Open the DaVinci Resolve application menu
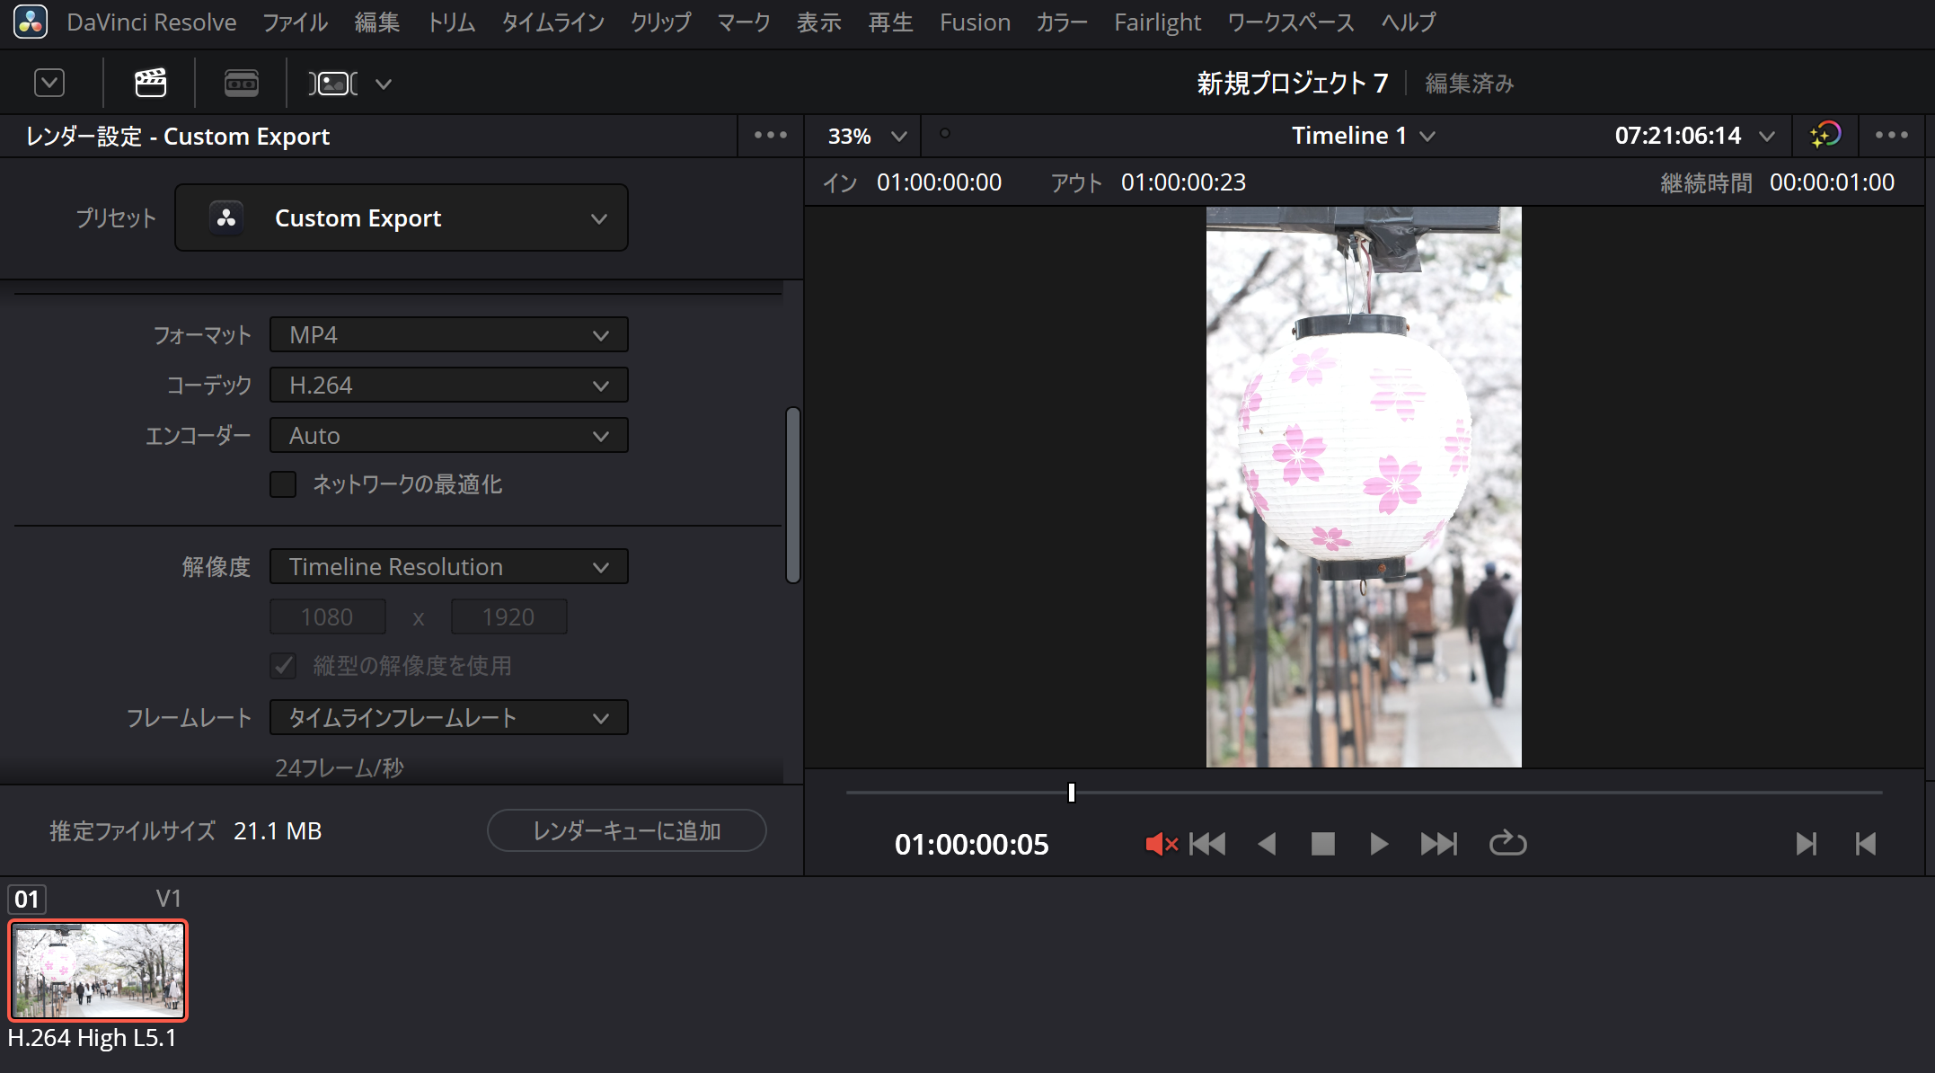This screenshot has height=1073, width=1935. click(x=151, y=22)
